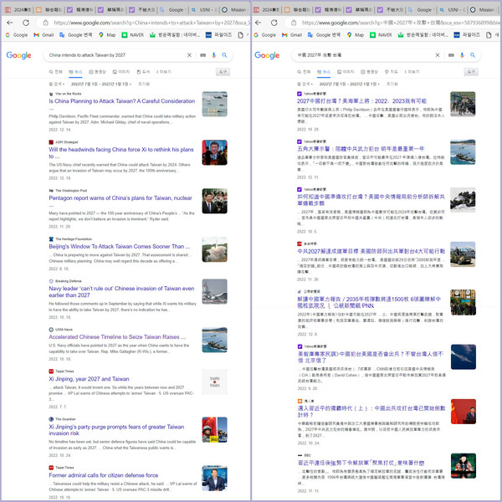Open the Xi Jinping thumbnail of ASPI Strategist result
The height and width of the screenshot is (502, 502).
[214, 153]
